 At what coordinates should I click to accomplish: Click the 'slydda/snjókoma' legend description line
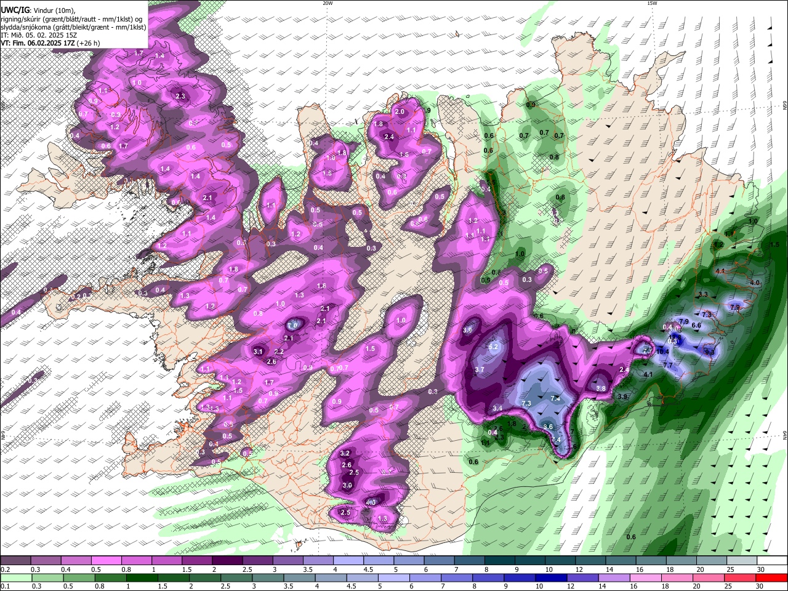[73, 27]
